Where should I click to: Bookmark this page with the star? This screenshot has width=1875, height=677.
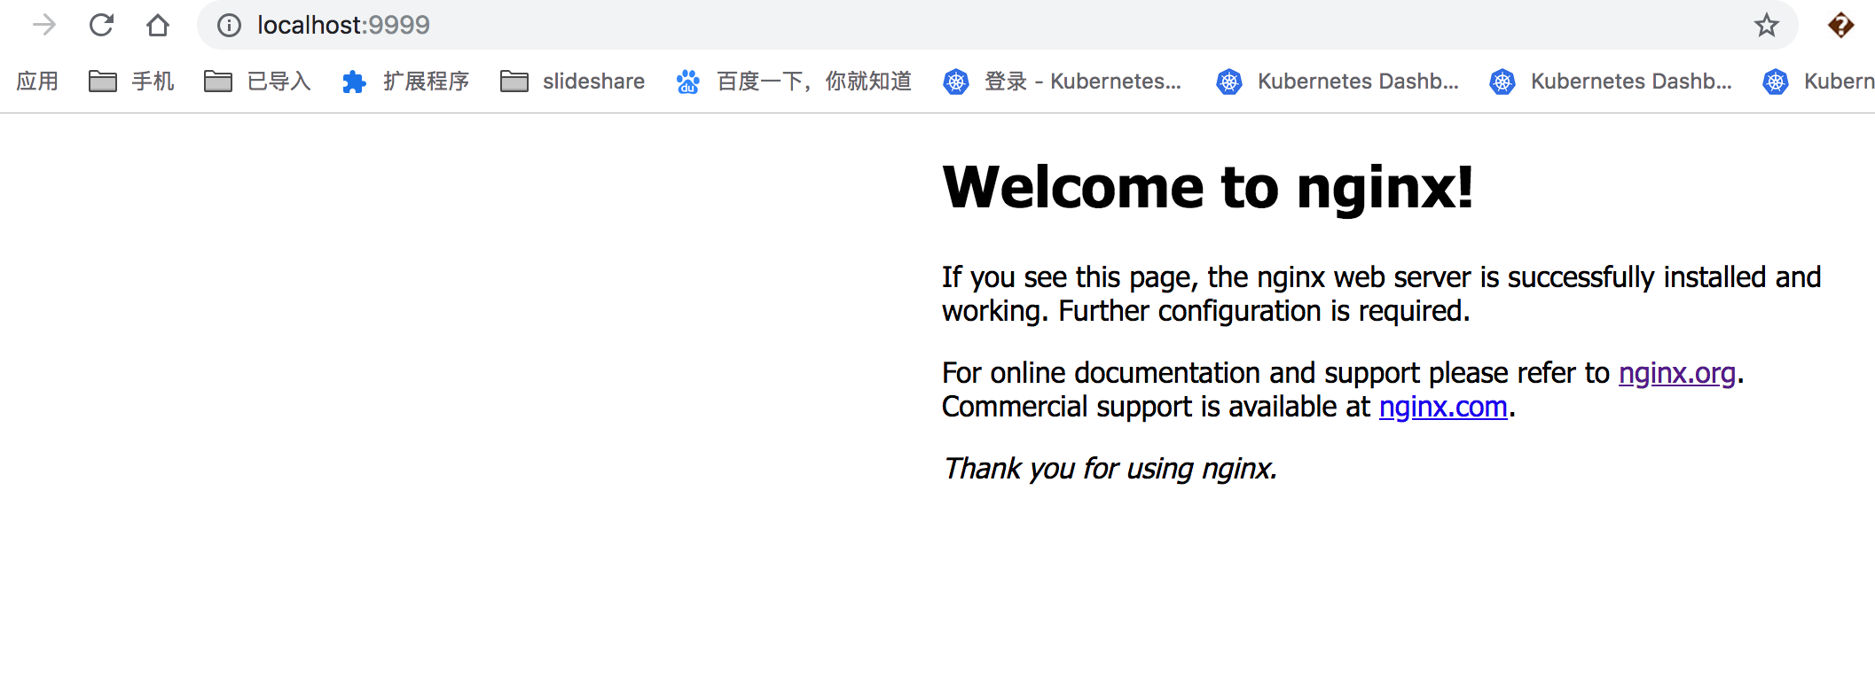pyautogui.click(x=1766, y=25)
